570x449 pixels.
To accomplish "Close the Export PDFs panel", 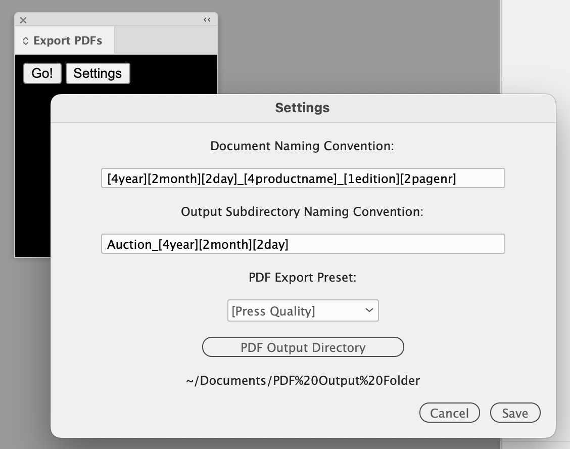I will [x=23, y=20].
